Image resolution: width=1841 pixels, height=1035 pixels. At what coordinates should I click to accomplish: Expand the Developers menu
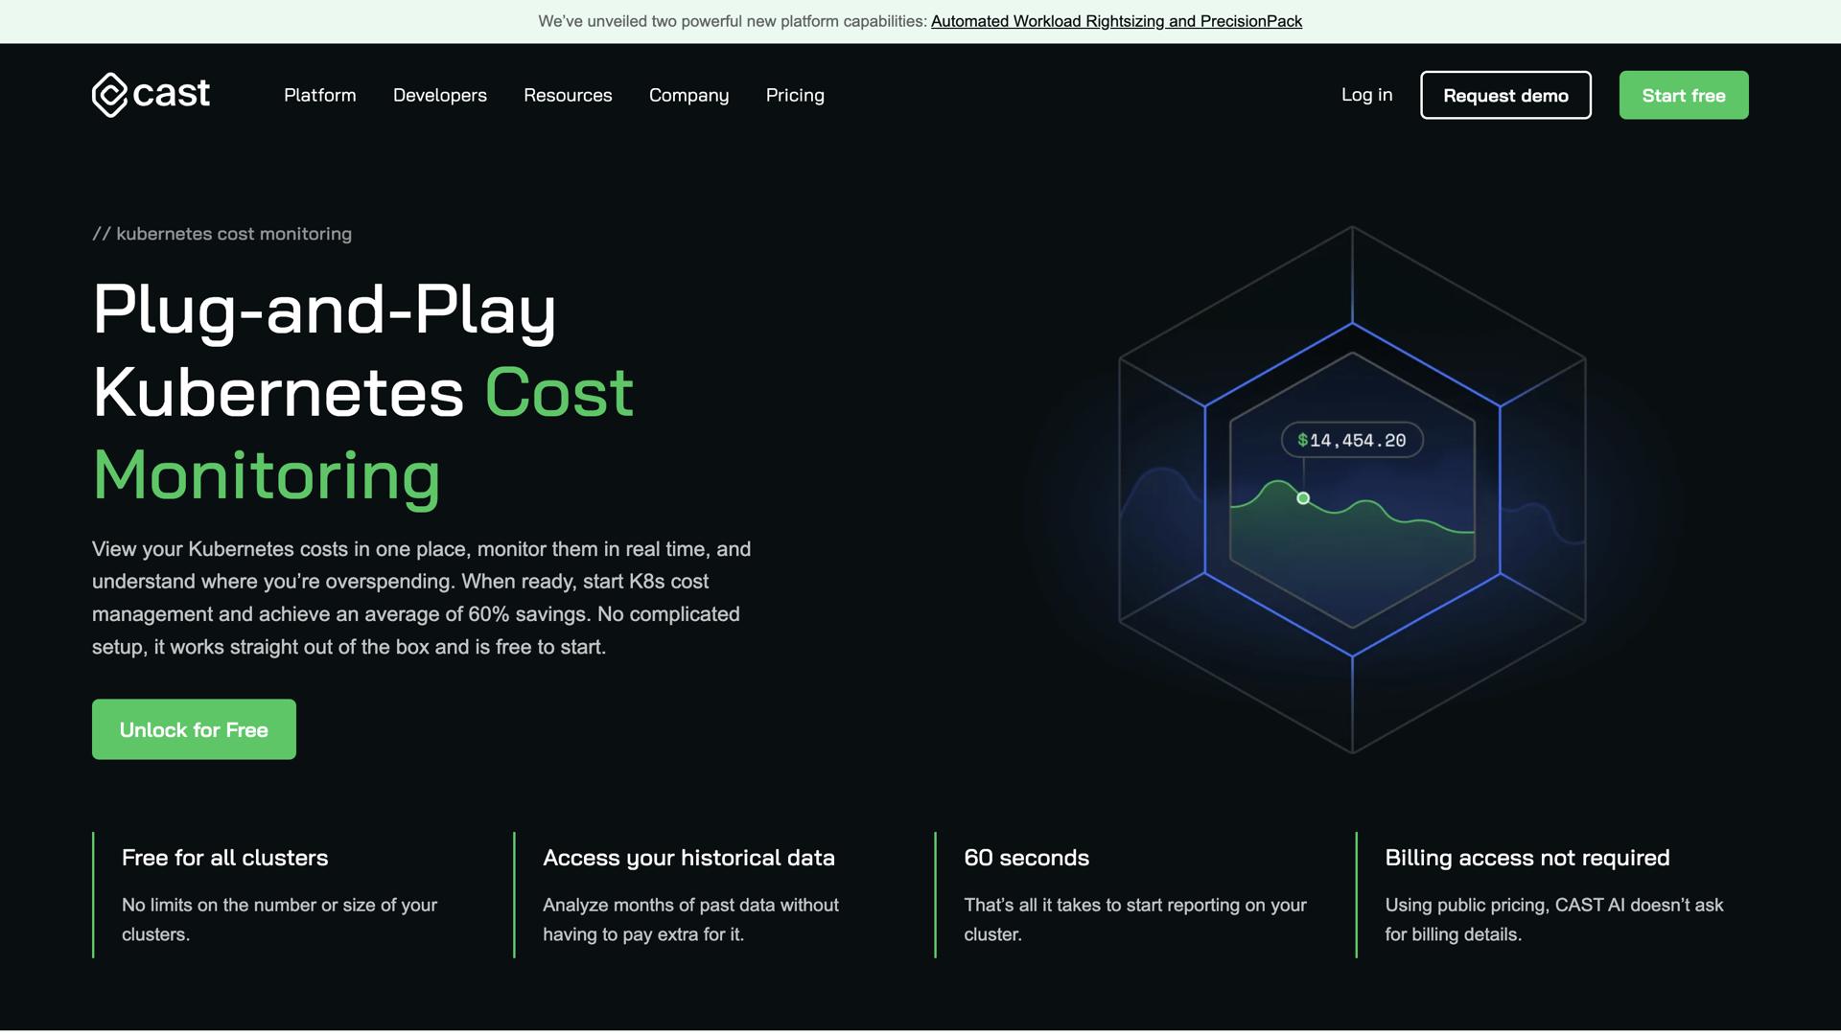pos(439,95)
